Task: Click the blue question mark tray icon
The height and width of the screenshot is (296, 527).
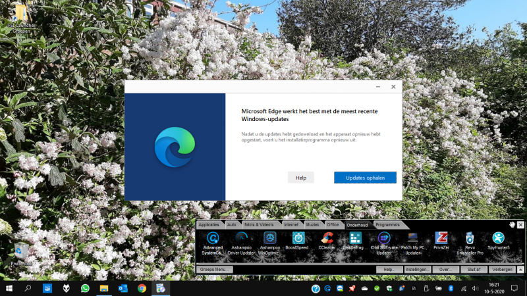Action: tap(316, 289)
